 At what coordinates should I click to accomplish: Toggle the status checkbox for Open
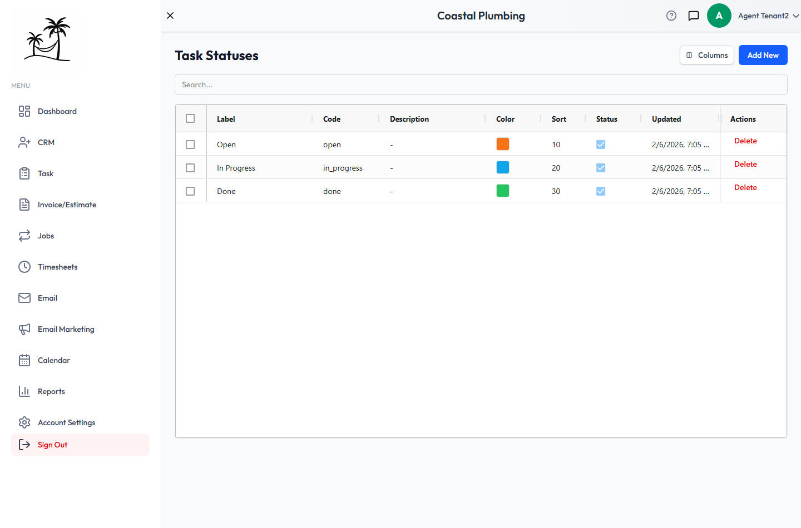601,145
